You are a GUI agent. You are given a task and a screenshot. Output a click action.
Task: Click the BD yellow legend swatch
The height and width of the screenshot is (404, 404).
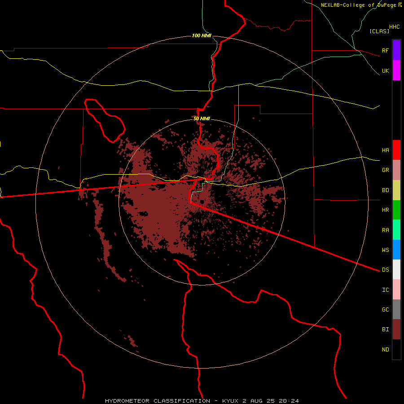click(x=396, y=190)
